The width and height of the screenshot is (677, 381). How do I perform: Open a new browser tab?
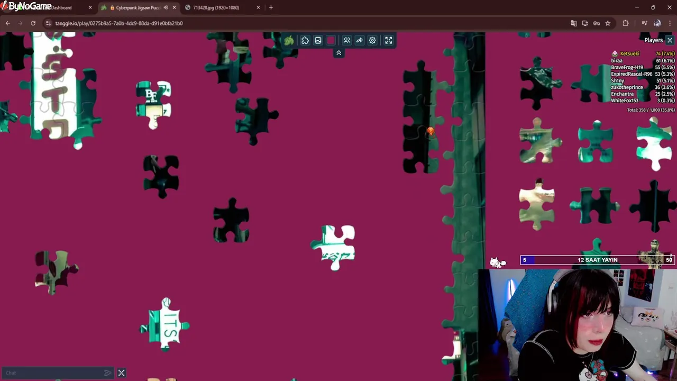[271, 7]
